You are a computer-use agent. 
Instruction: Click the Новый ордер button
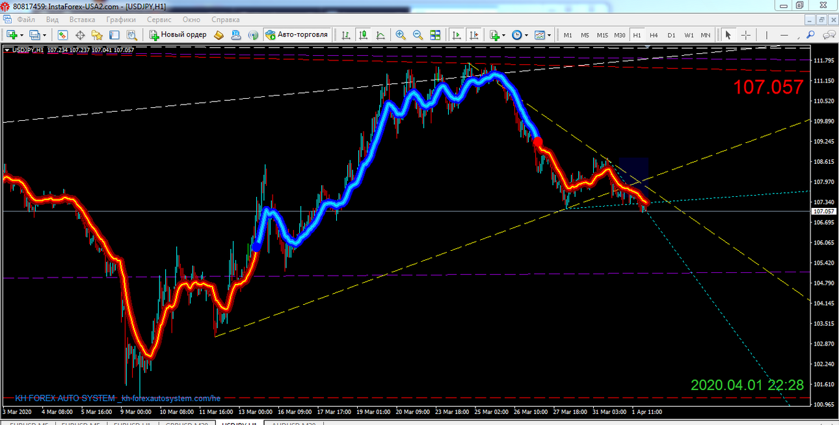click(x=178, y=34)
